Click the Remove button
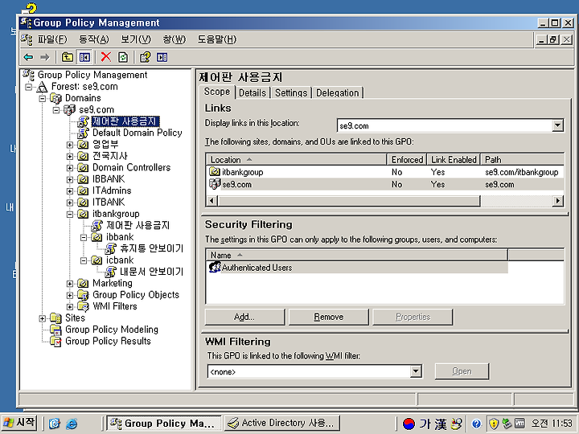 point(329,317)
